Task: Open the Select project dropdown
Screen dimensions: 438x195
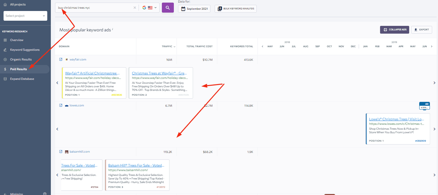Action: [x=25, y=16]
